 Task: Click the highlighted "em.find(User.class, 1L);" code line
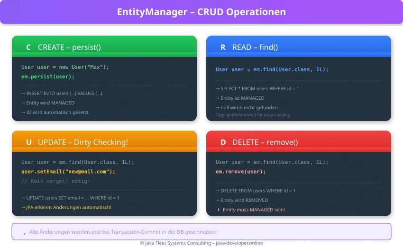272,69
